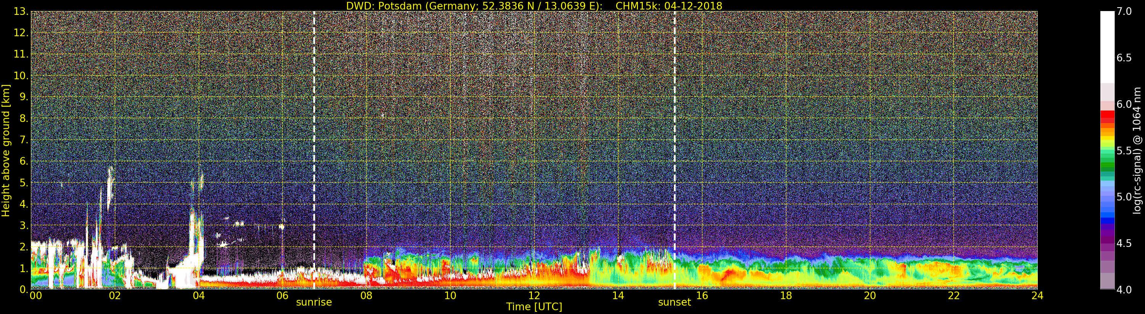Select the "22" time axis tick label

point(953,296)
